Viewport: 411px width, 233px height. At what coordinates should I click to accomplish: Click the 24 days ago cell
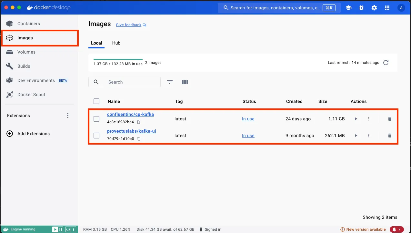click(x=298, y=119)
